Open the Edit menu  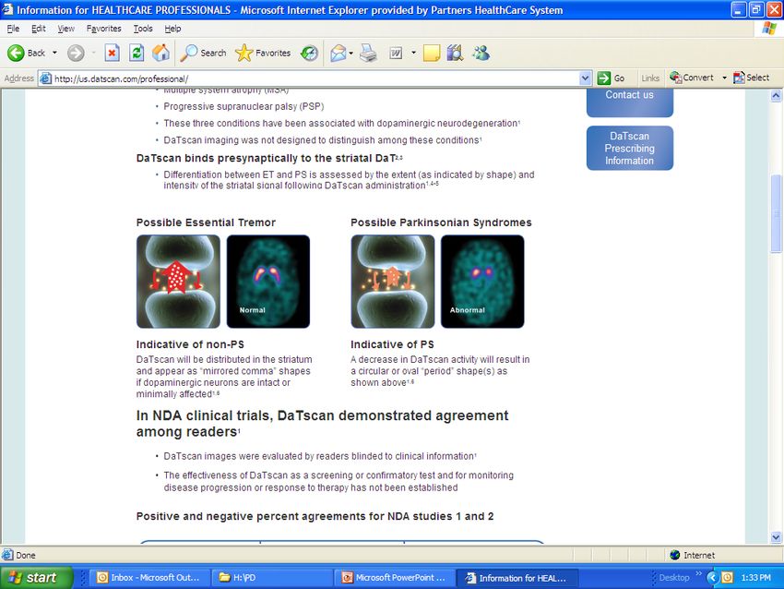click(x=38, y=29)
